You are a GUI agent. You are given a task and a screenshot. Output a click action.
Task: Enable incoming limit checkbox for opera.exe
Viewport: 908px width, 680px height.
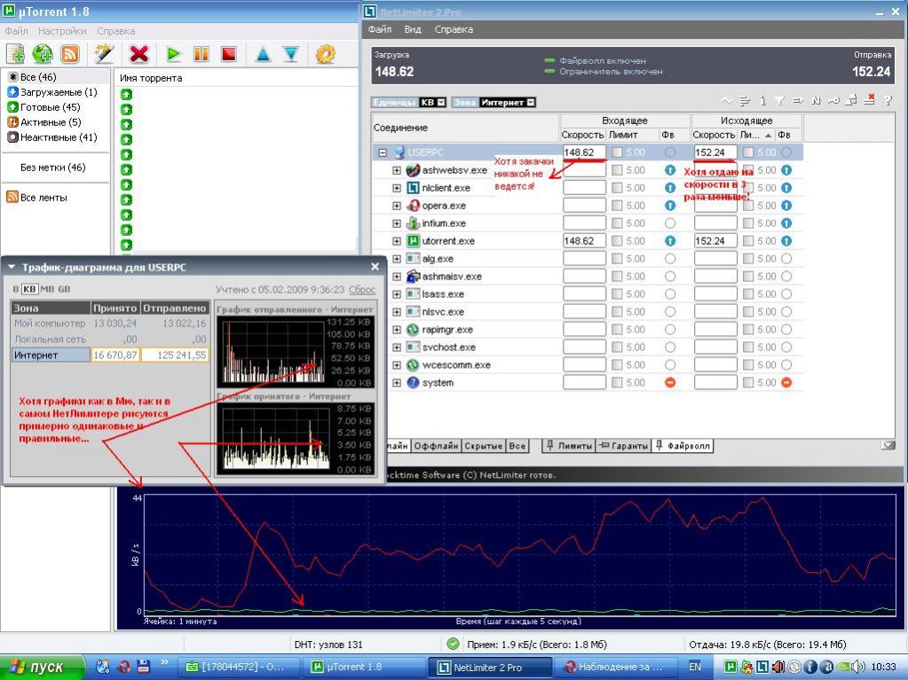click(617, 206)
